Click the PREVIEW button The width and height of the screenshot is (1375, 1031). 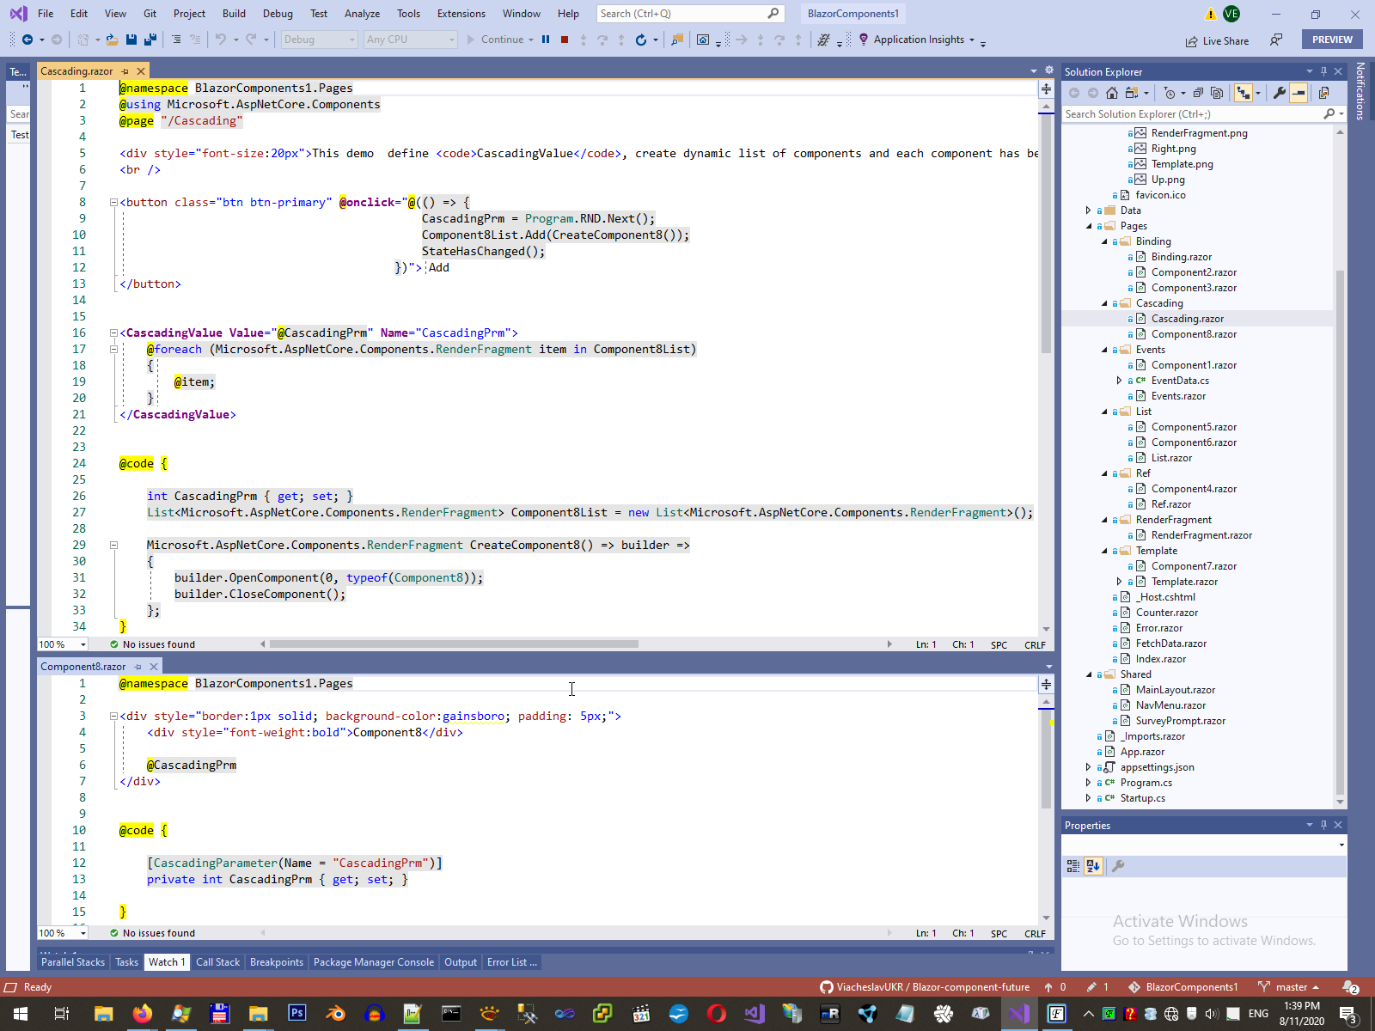1332,40
